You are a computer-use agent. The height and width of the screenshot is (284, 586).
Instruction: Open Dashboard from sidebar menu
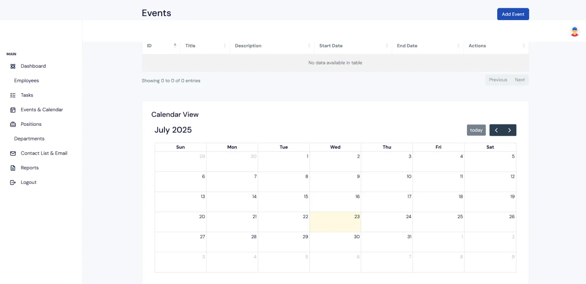point(33,66)
